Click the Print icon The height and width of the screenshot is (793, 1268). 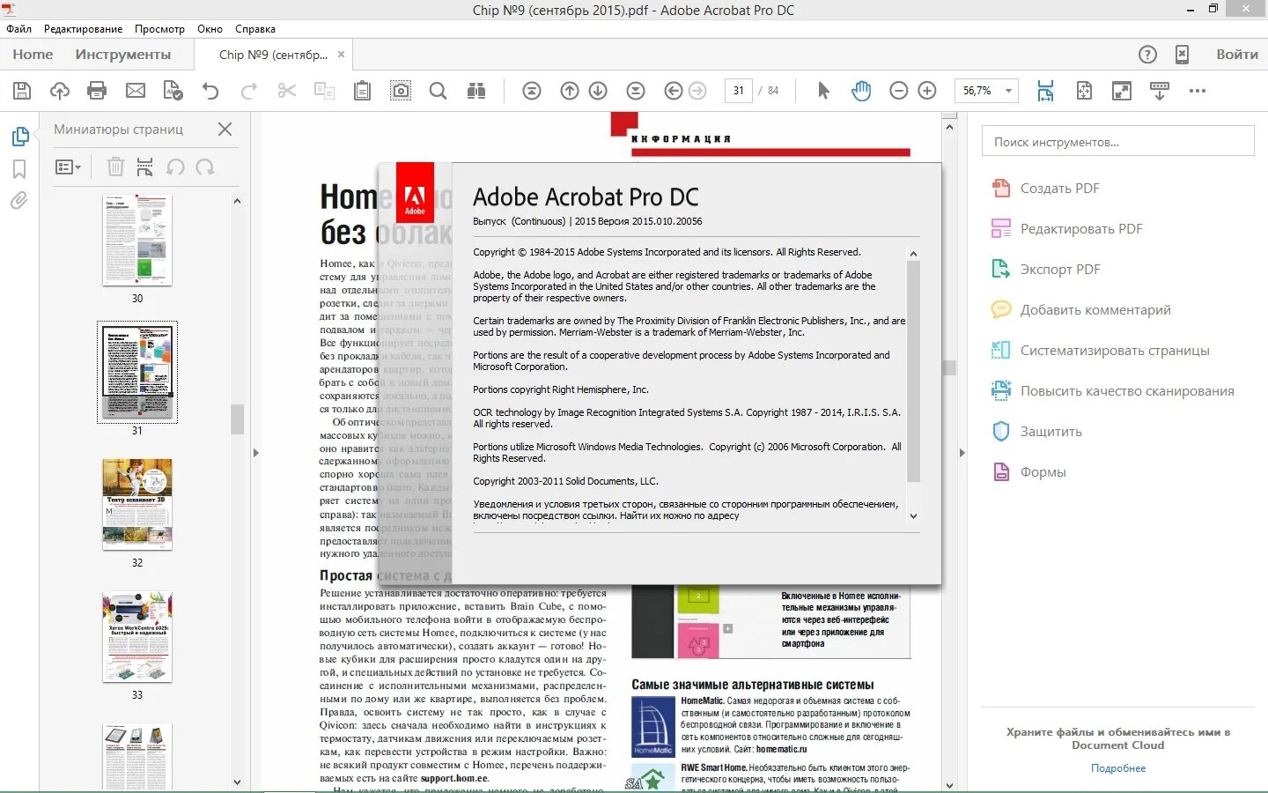pos(97,91)
